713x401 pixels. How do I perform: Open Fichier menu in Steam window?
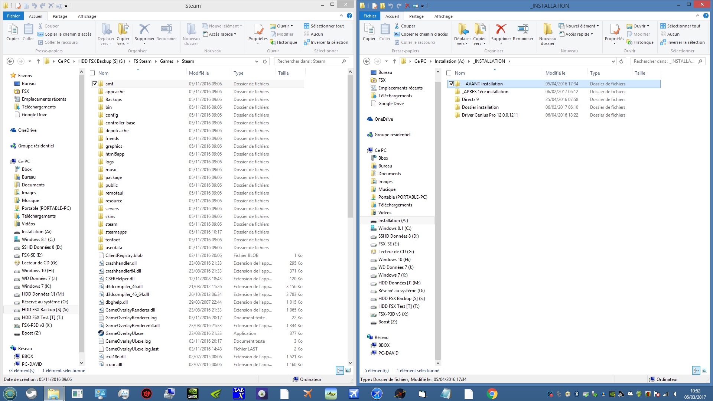coord(13,16)
